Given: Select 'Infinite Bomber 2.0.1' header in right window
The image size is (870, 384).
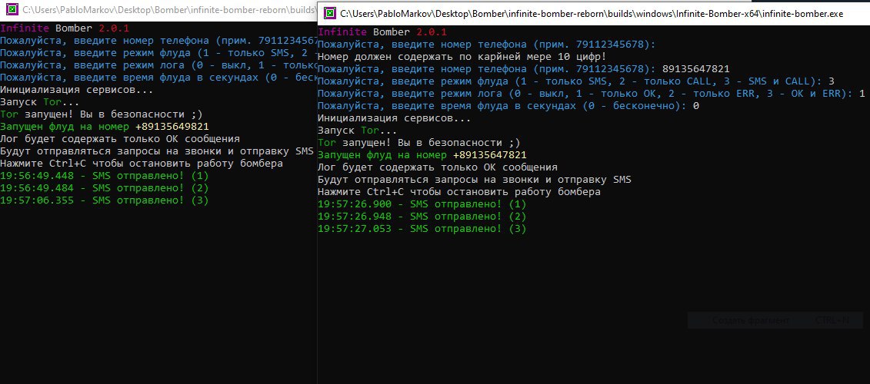Looking at the screenshot, I should coord(382,32).
